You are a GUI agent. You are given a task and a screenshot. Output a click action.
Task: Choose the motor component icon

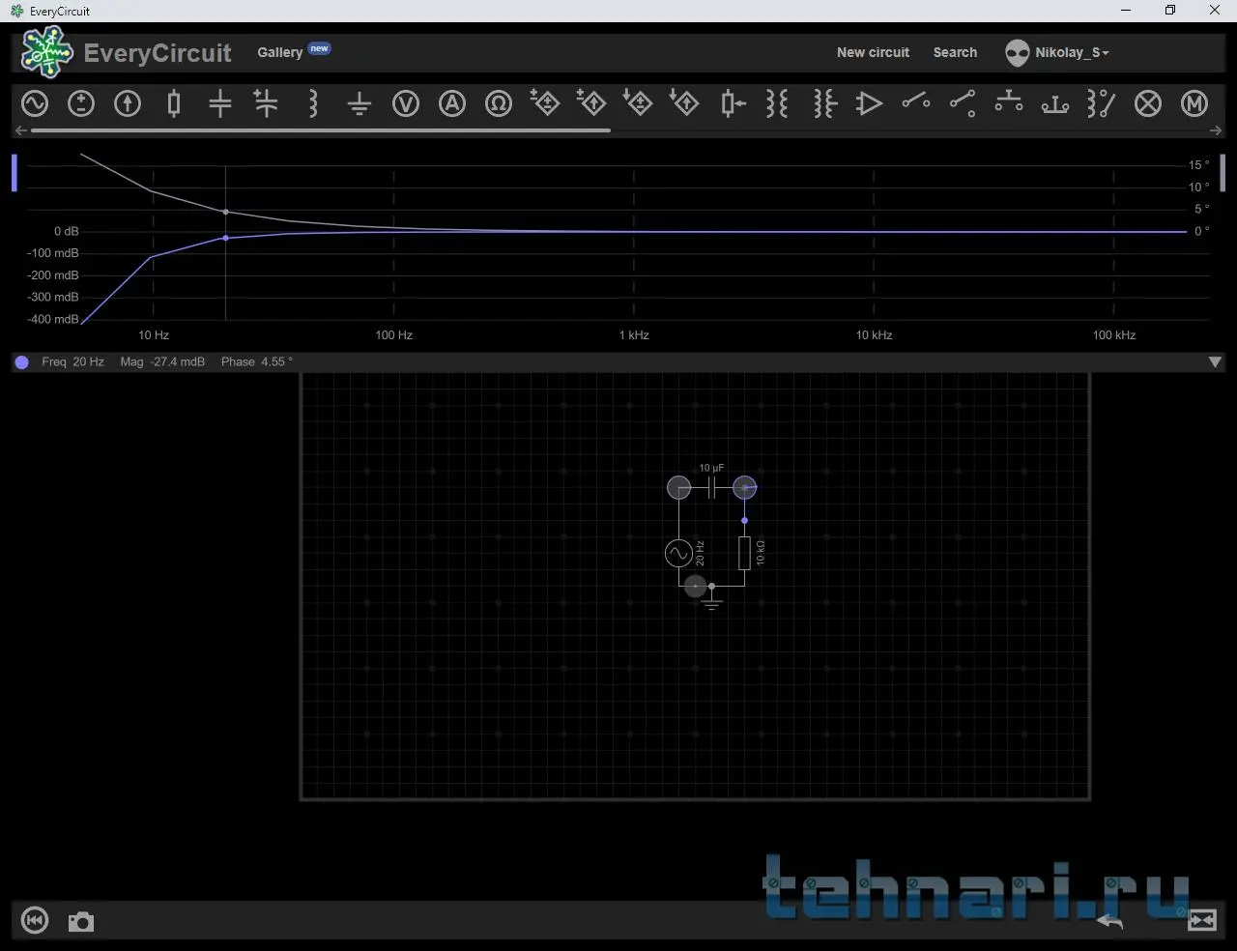click(1194, 103)
